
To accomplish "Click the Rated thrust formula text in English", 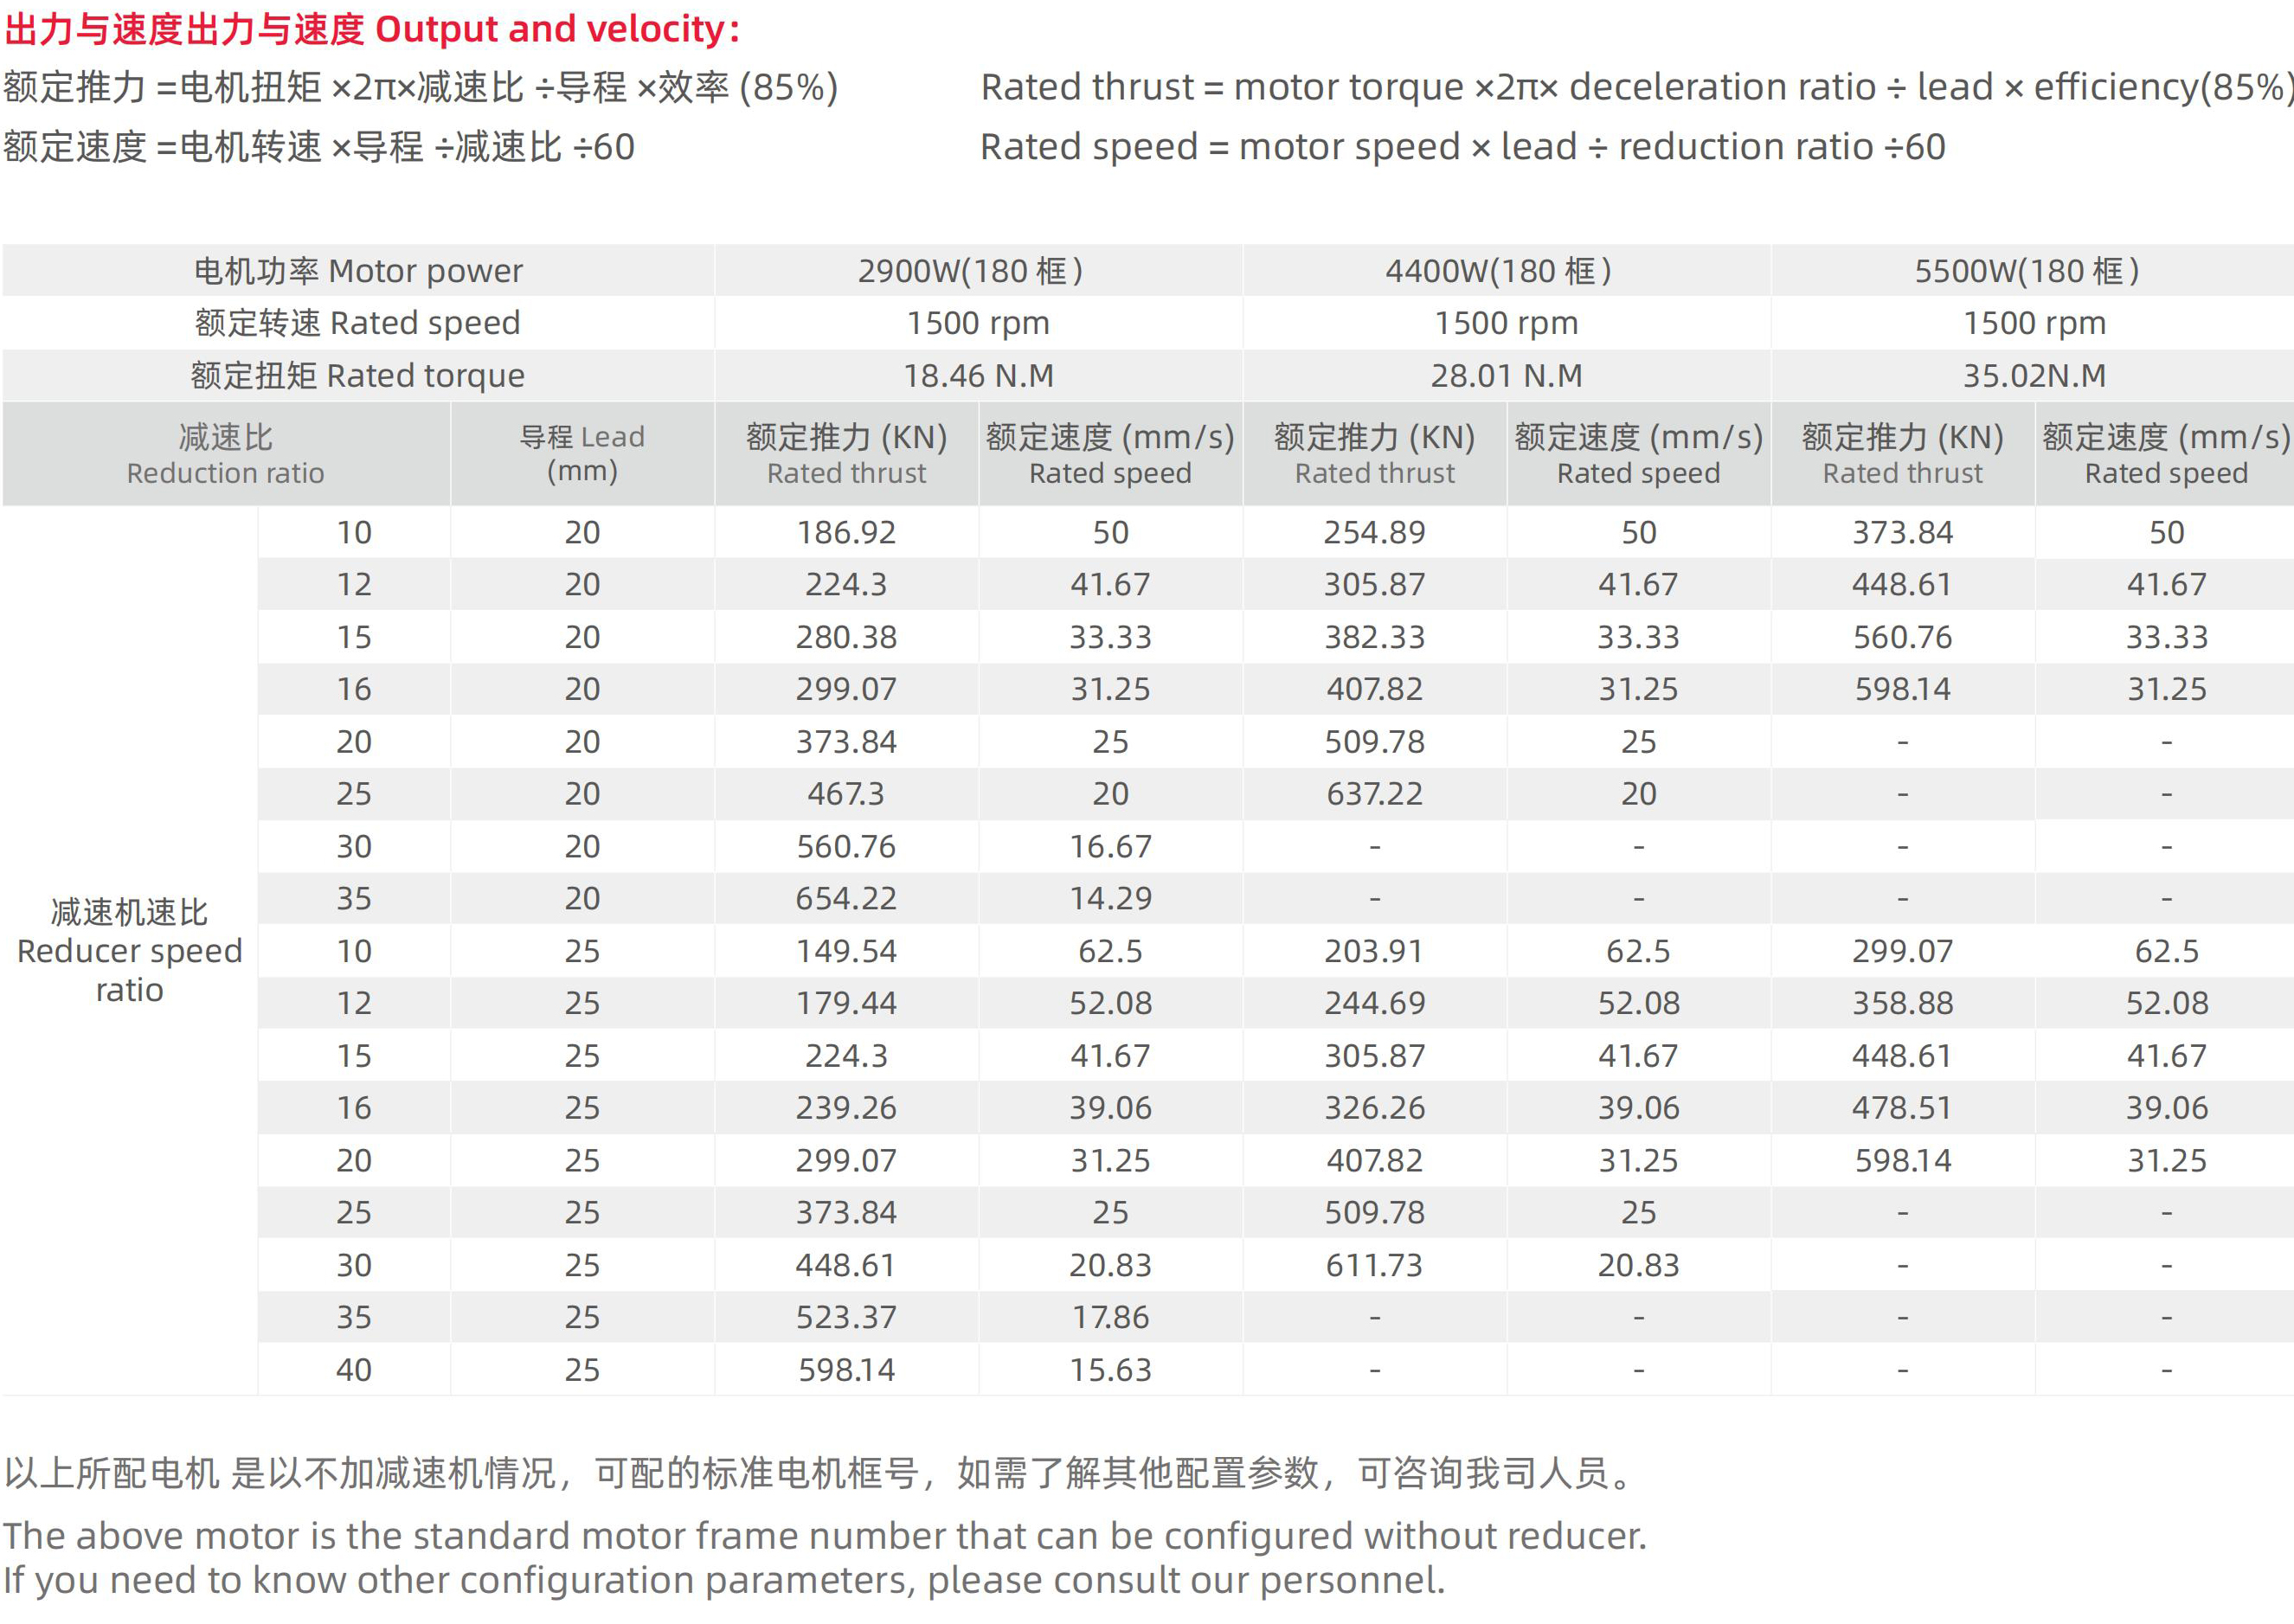I will pyautogui.click(x=1636, y=87).
